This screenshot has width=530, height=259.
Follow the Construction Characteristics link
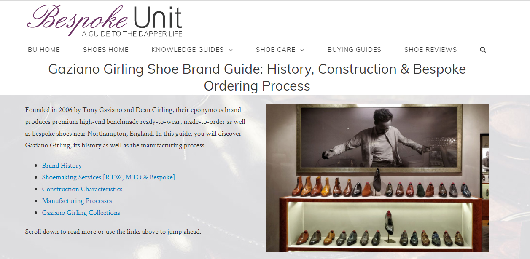pyautogui.click(x=82, y=189)
